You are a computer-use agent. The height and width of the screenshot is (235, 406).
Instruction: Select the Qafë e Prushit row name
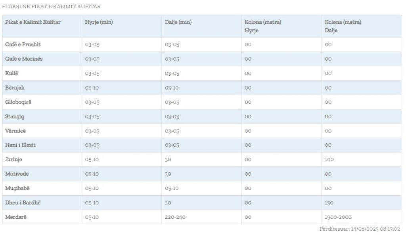(x=23, y=44)
